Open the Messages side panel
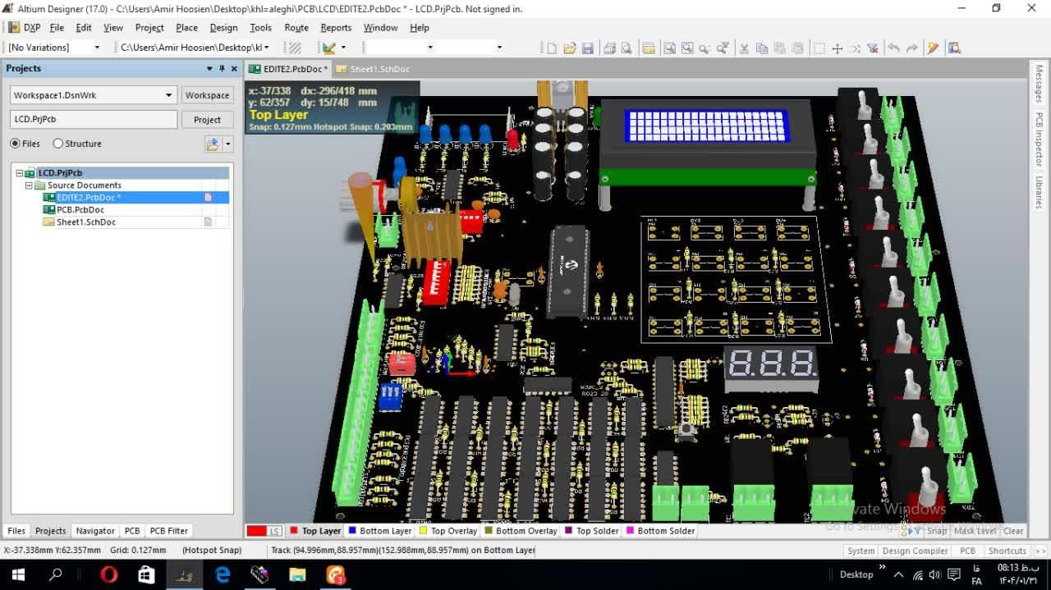This screenshot has width=1051, height=590. click(1039, 84)
